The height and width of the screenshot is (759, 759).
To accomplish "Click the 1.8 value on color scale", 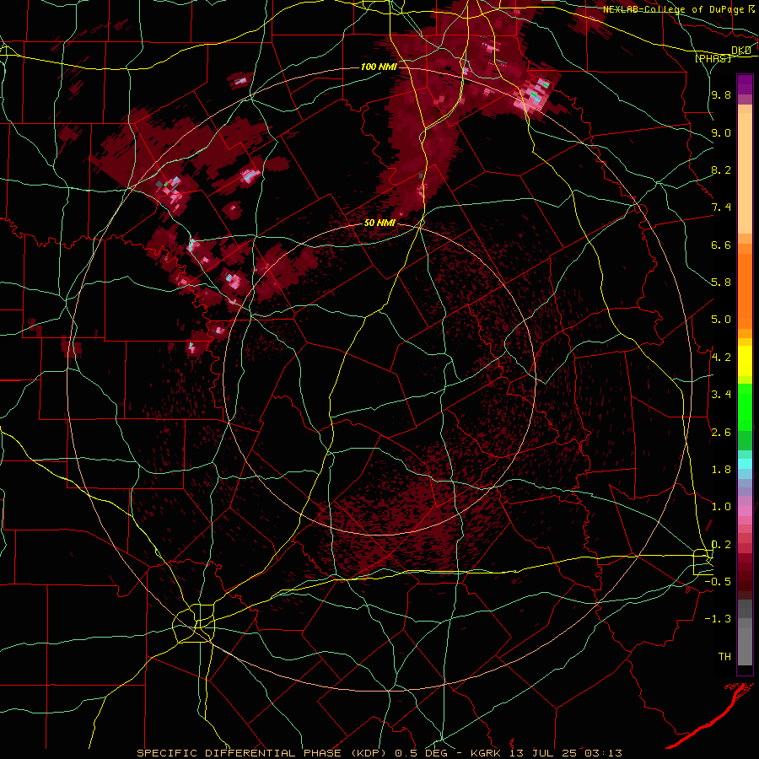I will (x=721, y=470).
